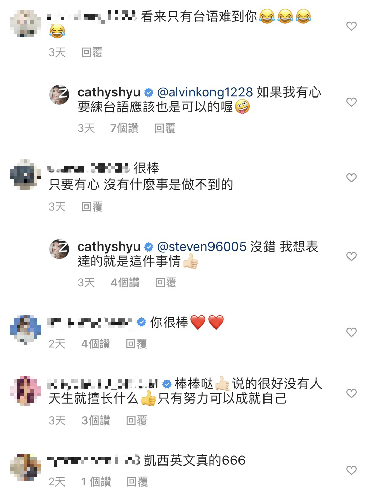Open the @alvinkong1228 mention
This screenshot has height=497, width=377.
pos(205,92)
